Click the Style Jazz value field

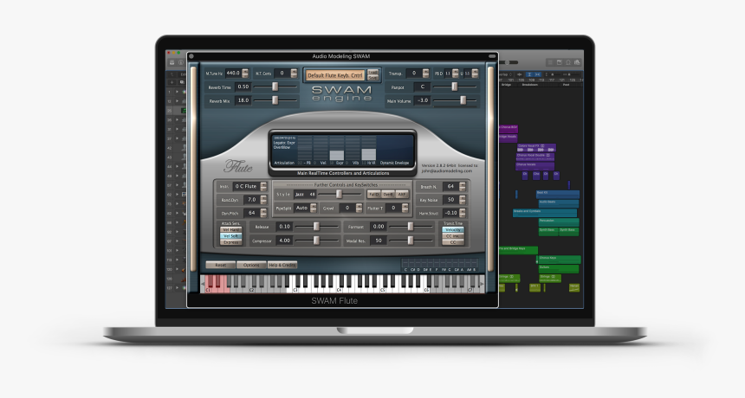305,194
